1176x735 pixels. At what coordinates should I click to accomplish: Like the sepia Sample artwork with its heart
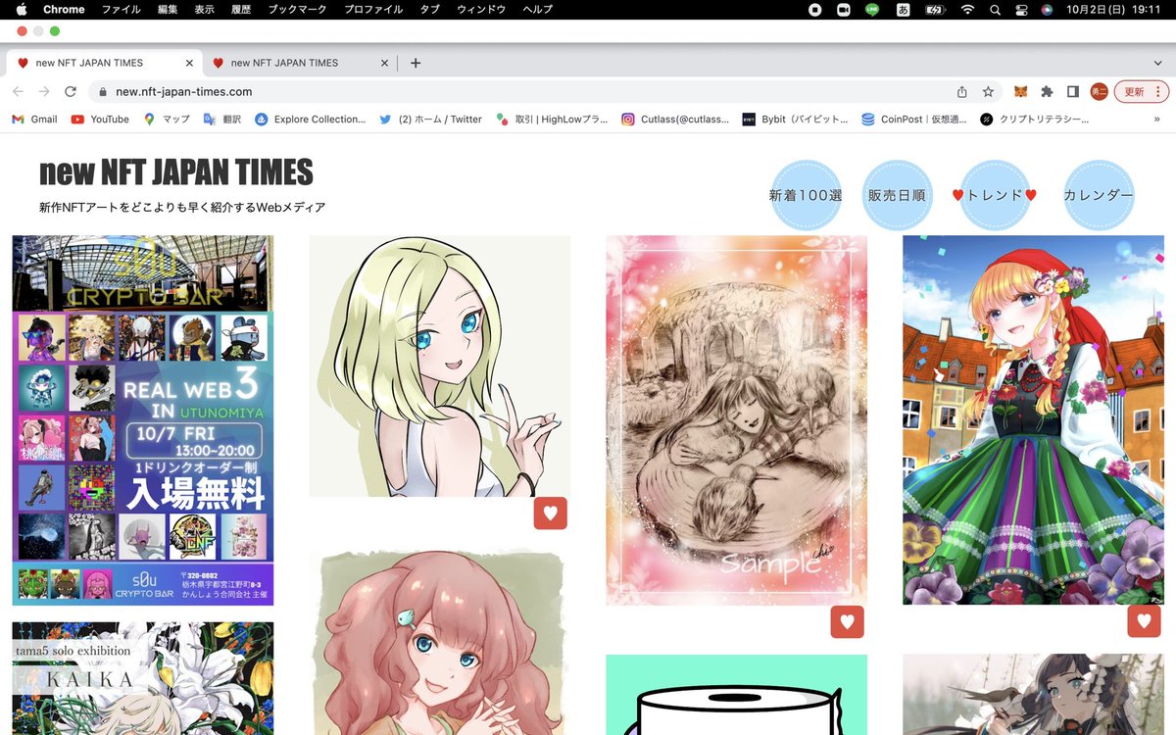(847, 621)
